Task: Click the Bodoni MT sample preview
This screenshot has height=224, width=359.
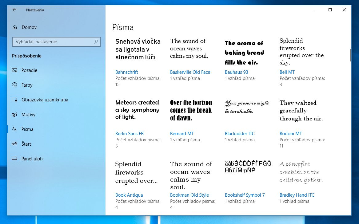Action: 301,111
